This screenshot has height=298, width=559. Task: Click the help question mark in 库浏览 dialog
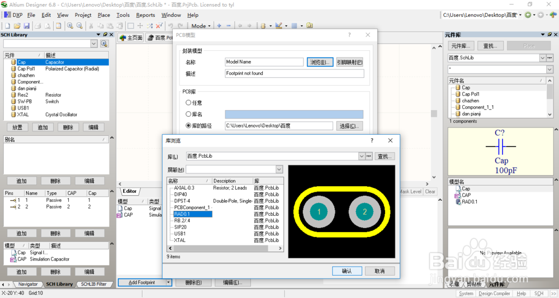372,140
